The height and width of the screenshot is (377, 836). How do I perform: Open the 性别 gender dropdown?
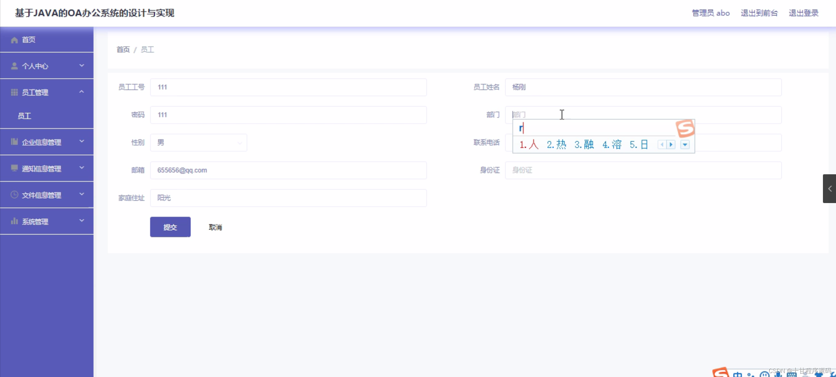point(198,143)
